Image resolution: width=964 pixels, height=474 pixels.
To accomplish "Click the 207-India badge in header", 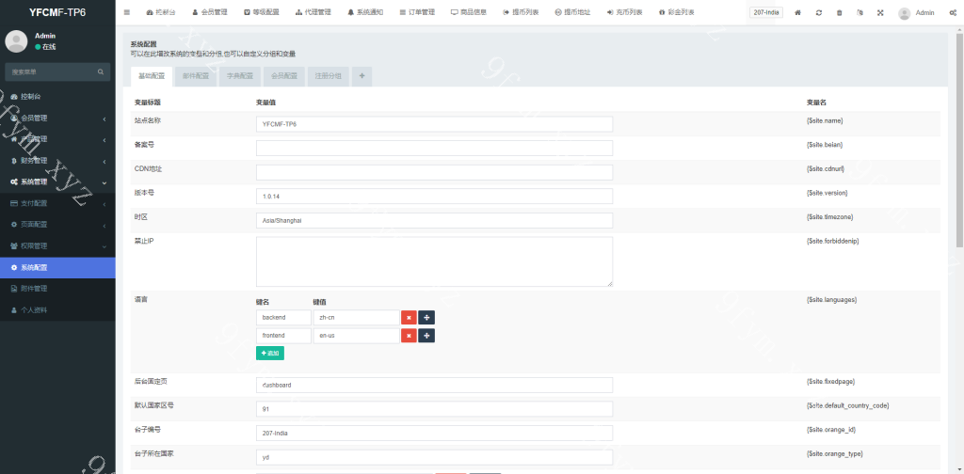I will coord(766,12).
